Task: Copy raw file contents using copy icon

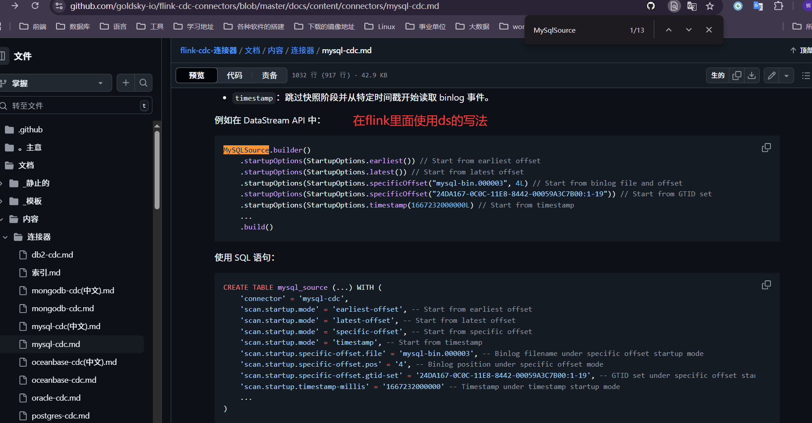Action: pos(737,75)
